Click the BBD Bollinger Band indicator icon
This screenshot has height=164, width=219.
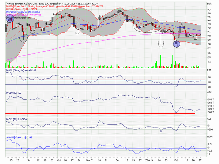[x=7, y=6]
